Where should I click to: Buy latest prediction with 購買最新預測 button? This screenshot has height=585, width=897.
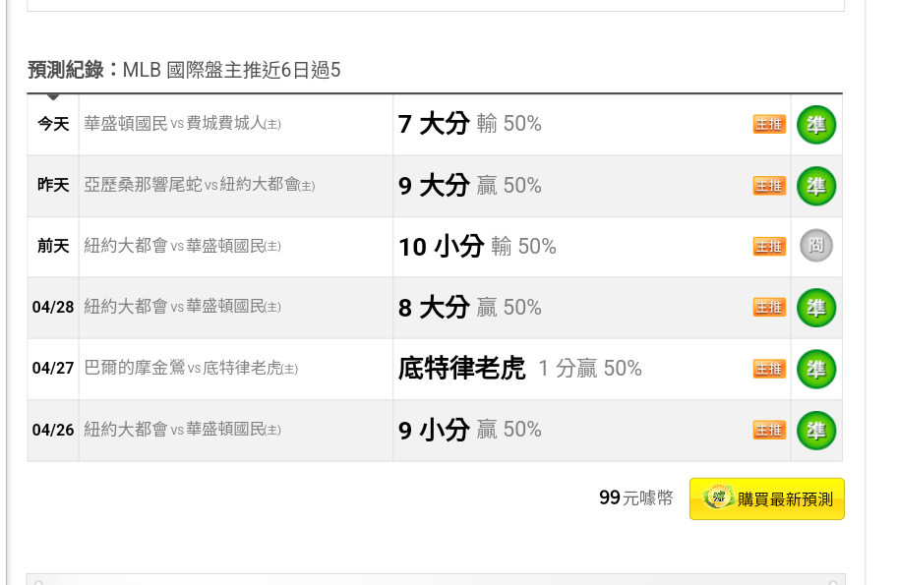(x=766, y=498)
